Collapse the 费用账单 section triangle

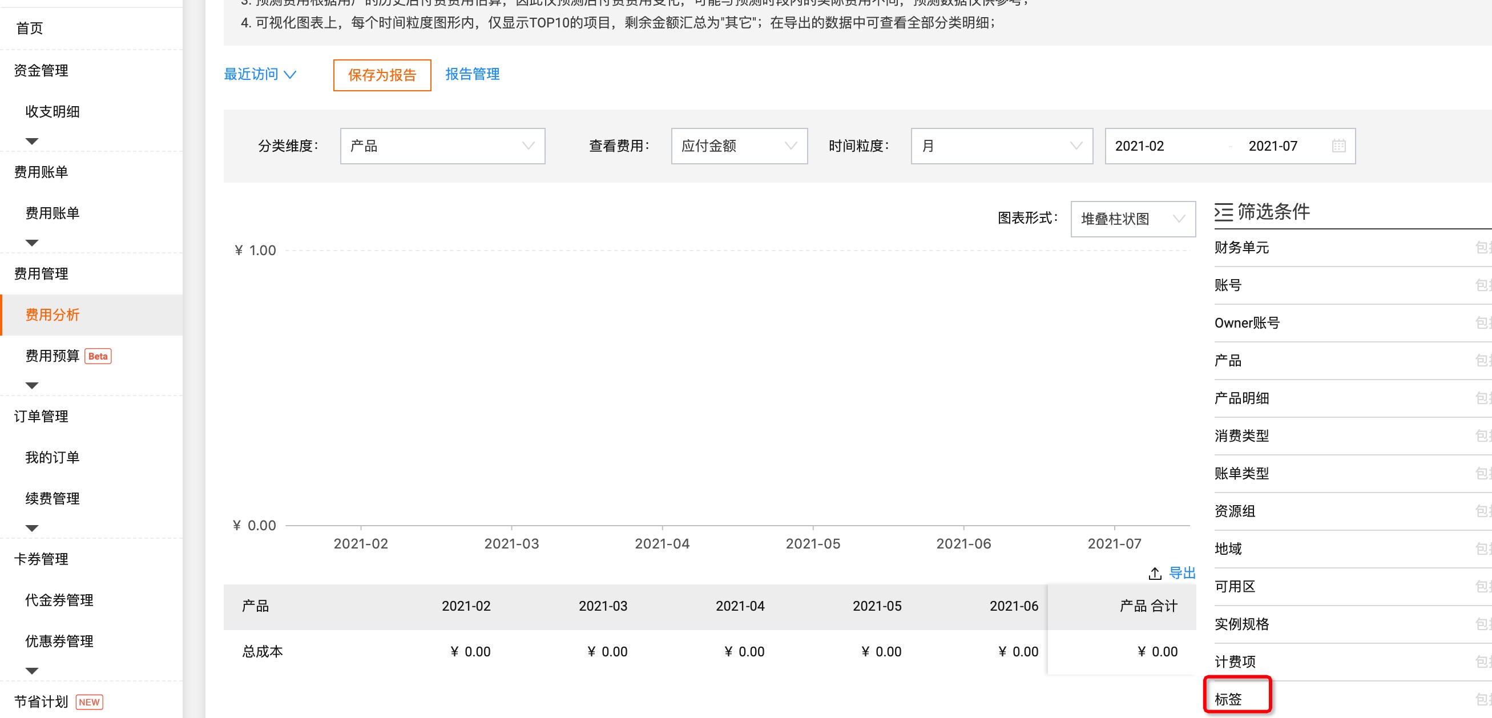[32, 242]
